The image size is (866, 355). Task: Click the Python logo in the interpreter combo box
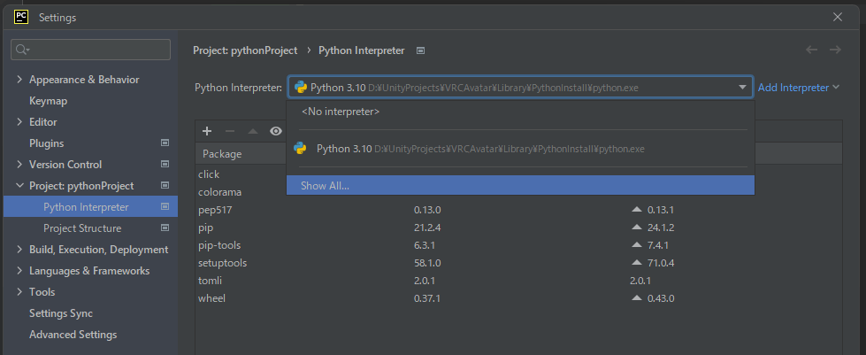(301, 88)
